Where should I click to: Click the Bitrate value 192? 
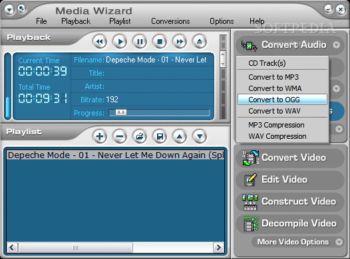(x=112, y=100)
